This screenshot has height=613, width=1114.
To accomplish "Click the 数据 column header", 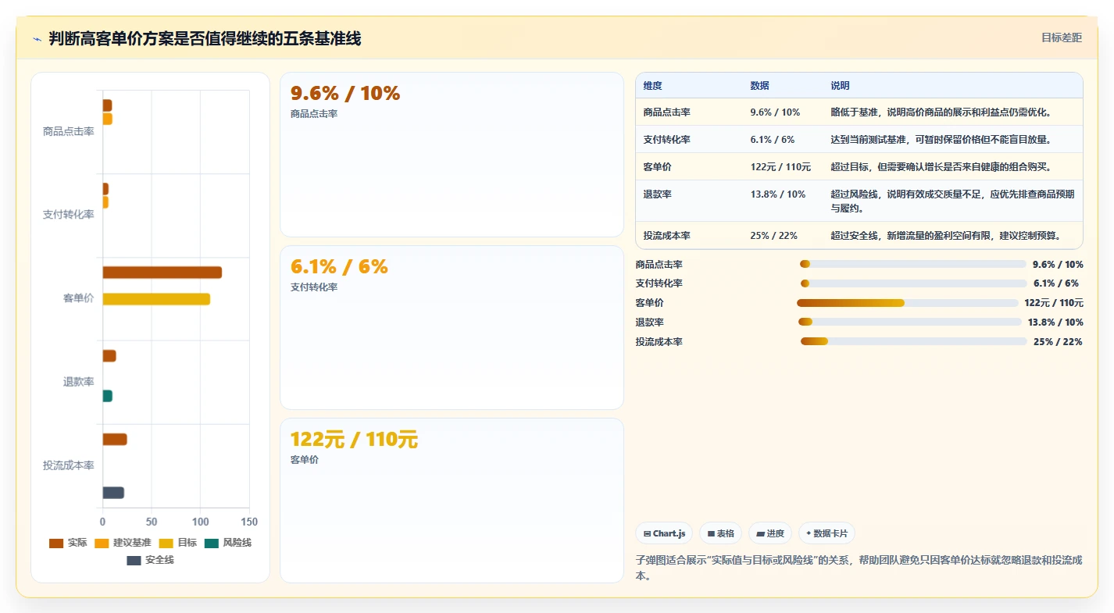I will (759, 86).
